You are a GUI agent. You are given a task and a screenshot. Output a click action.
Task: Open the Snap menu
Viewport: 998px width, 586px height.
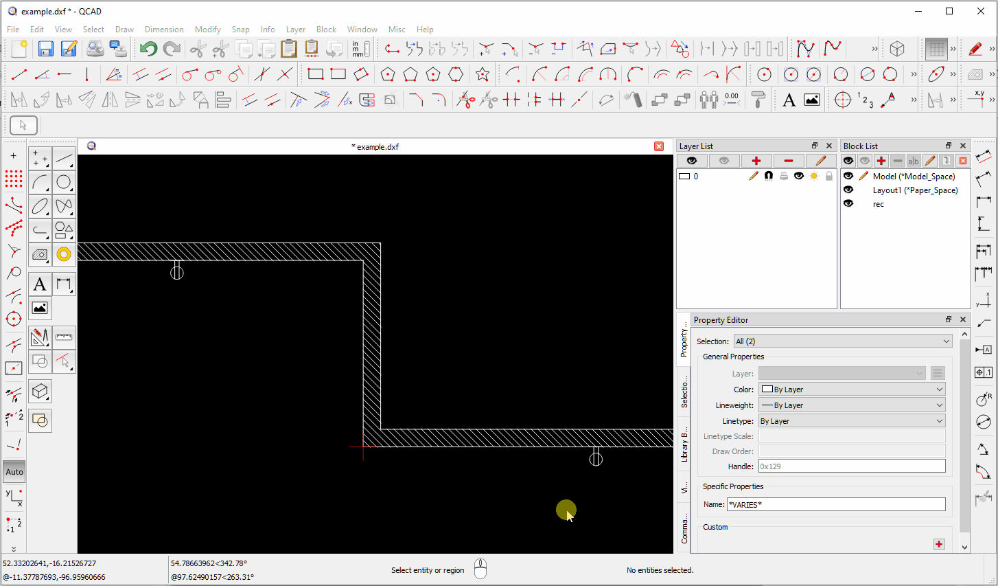coord(240,30)
